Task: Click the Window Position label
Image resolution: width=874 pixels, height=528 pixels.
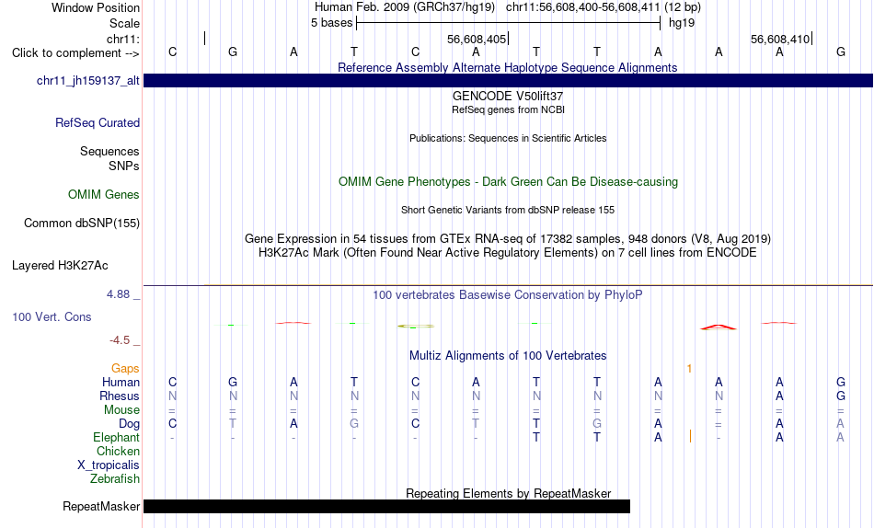Action: point(96,7)
